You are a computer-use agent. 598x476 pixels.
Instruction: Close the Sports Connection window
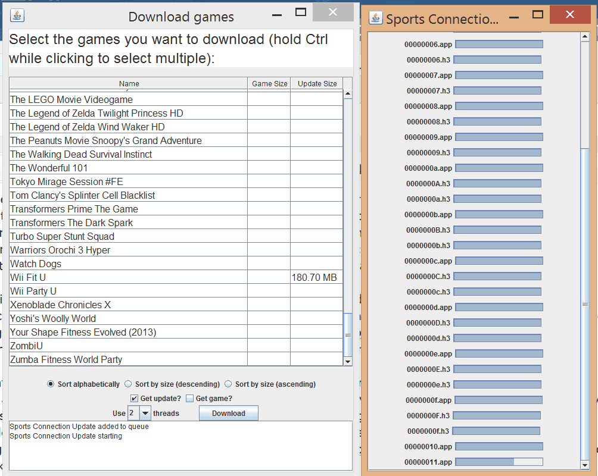tap(570, 14)
